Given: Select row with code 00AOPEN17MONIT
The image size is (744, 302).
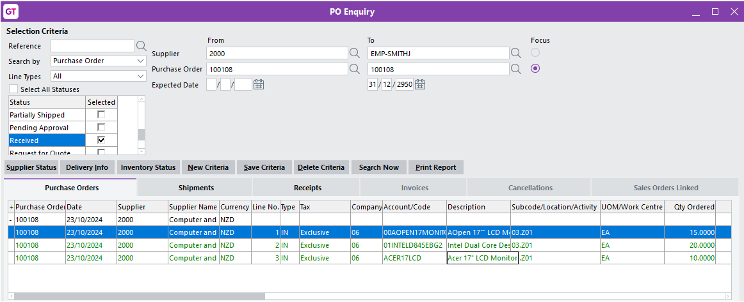Looking at the screenshot, I should (370, 232).
